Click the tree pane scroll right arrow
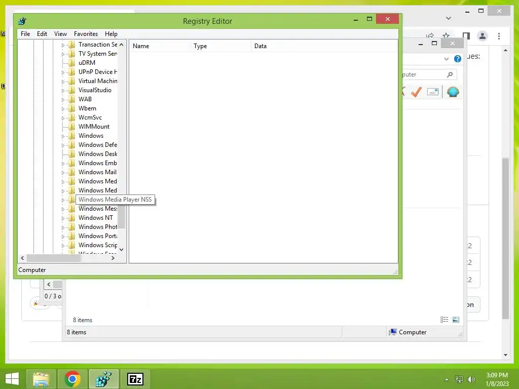519x389 pixels. pos(113,258)
